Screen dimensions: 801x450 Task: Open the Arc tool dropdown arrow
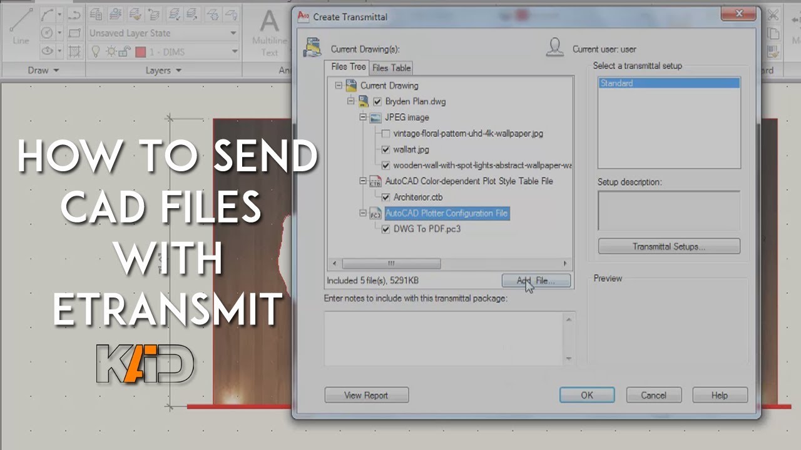coord(59,14)
